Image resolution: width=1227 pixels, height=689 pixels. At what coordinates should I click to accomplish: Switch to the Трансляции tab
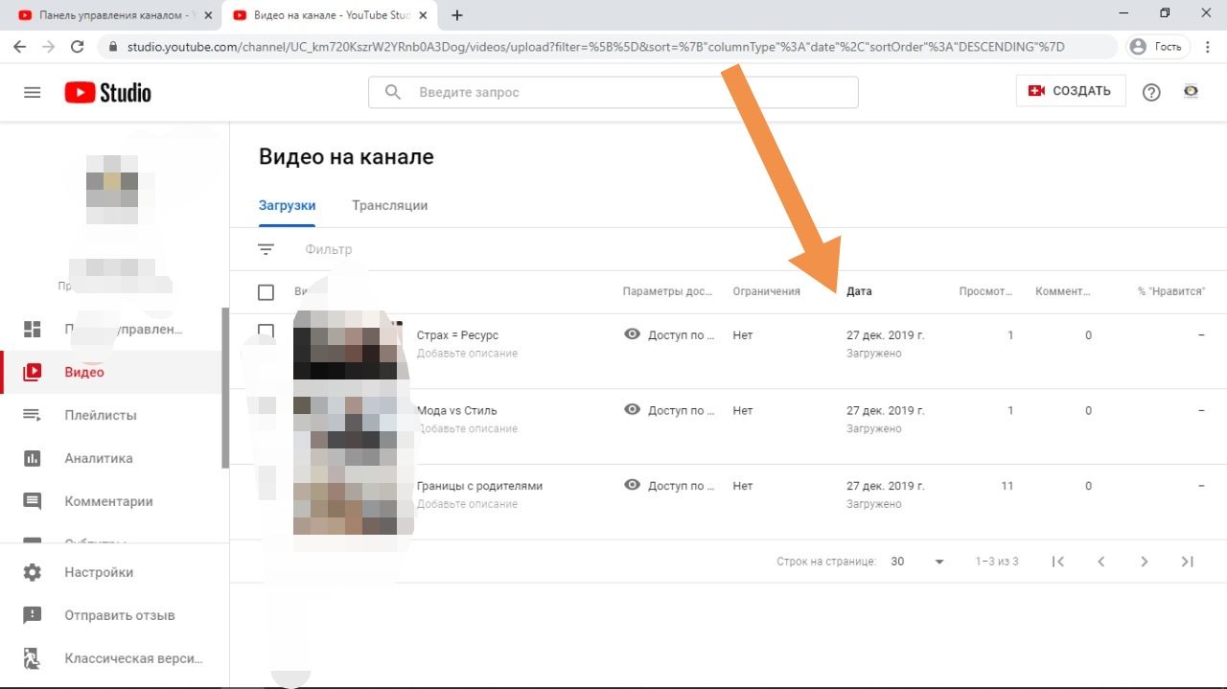[x=389, y=205]
